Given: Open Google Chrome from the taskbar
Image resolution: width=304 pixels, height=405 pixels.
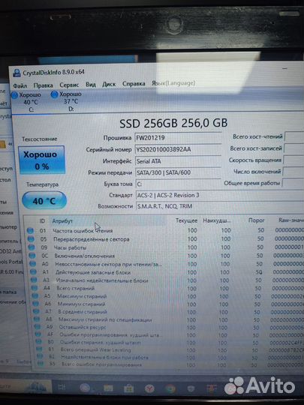Looking at the screenshot, I should coord(170,388).
